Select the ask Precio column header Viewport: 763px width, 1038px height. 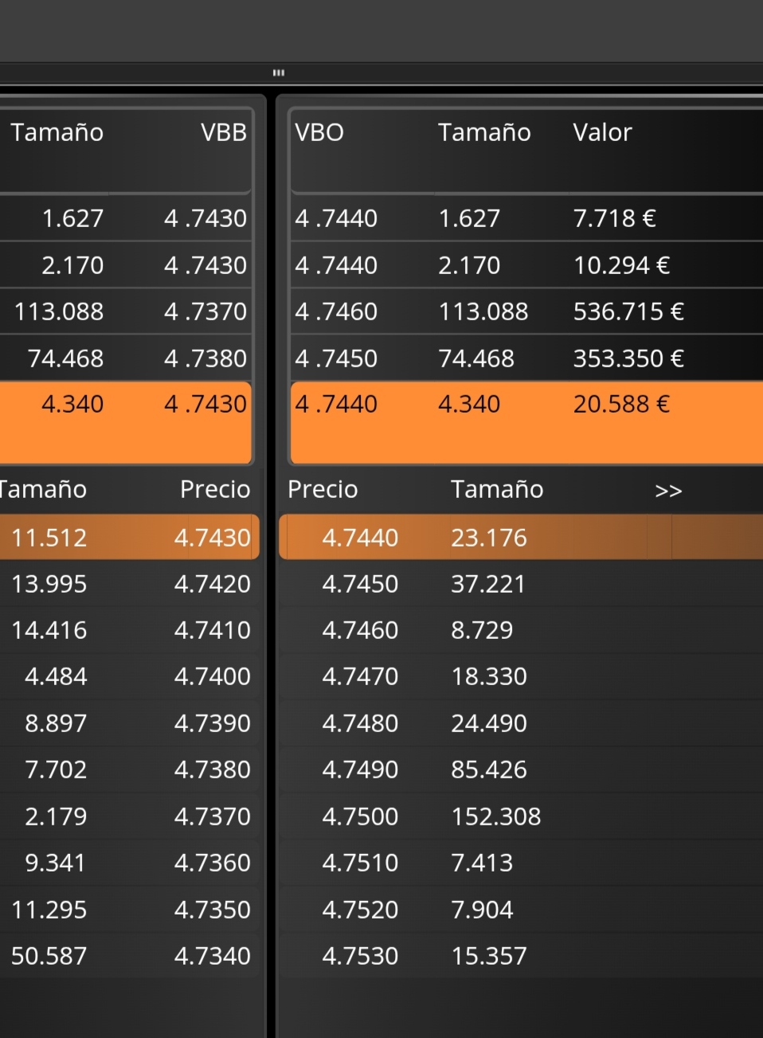point(323,489)
